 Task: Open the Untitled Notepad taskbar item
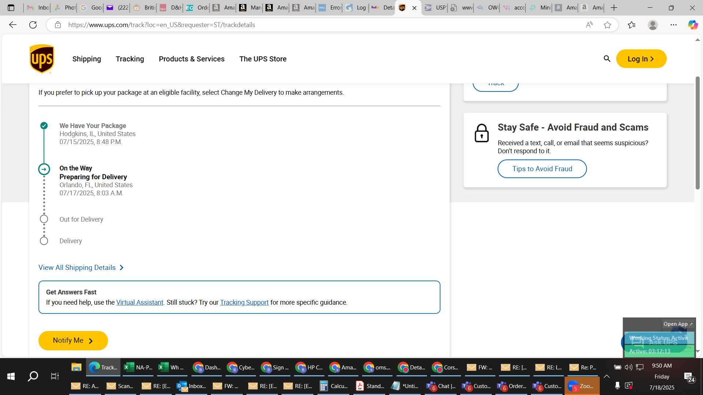pos(405,386)
